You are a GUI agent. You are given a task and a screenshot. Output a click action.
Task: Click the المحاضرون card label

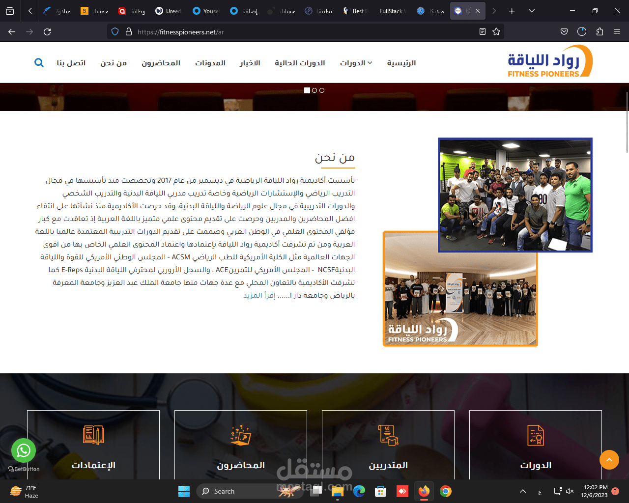click(x=241, y=465)
